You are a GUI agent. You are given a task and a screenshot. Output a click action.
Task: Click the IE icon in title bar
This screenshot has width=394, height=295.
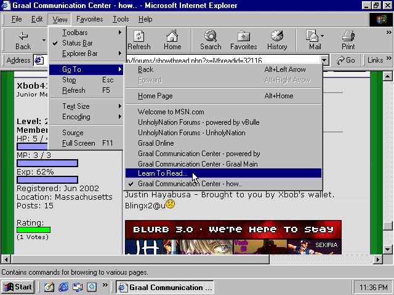[x=6, y=6]
